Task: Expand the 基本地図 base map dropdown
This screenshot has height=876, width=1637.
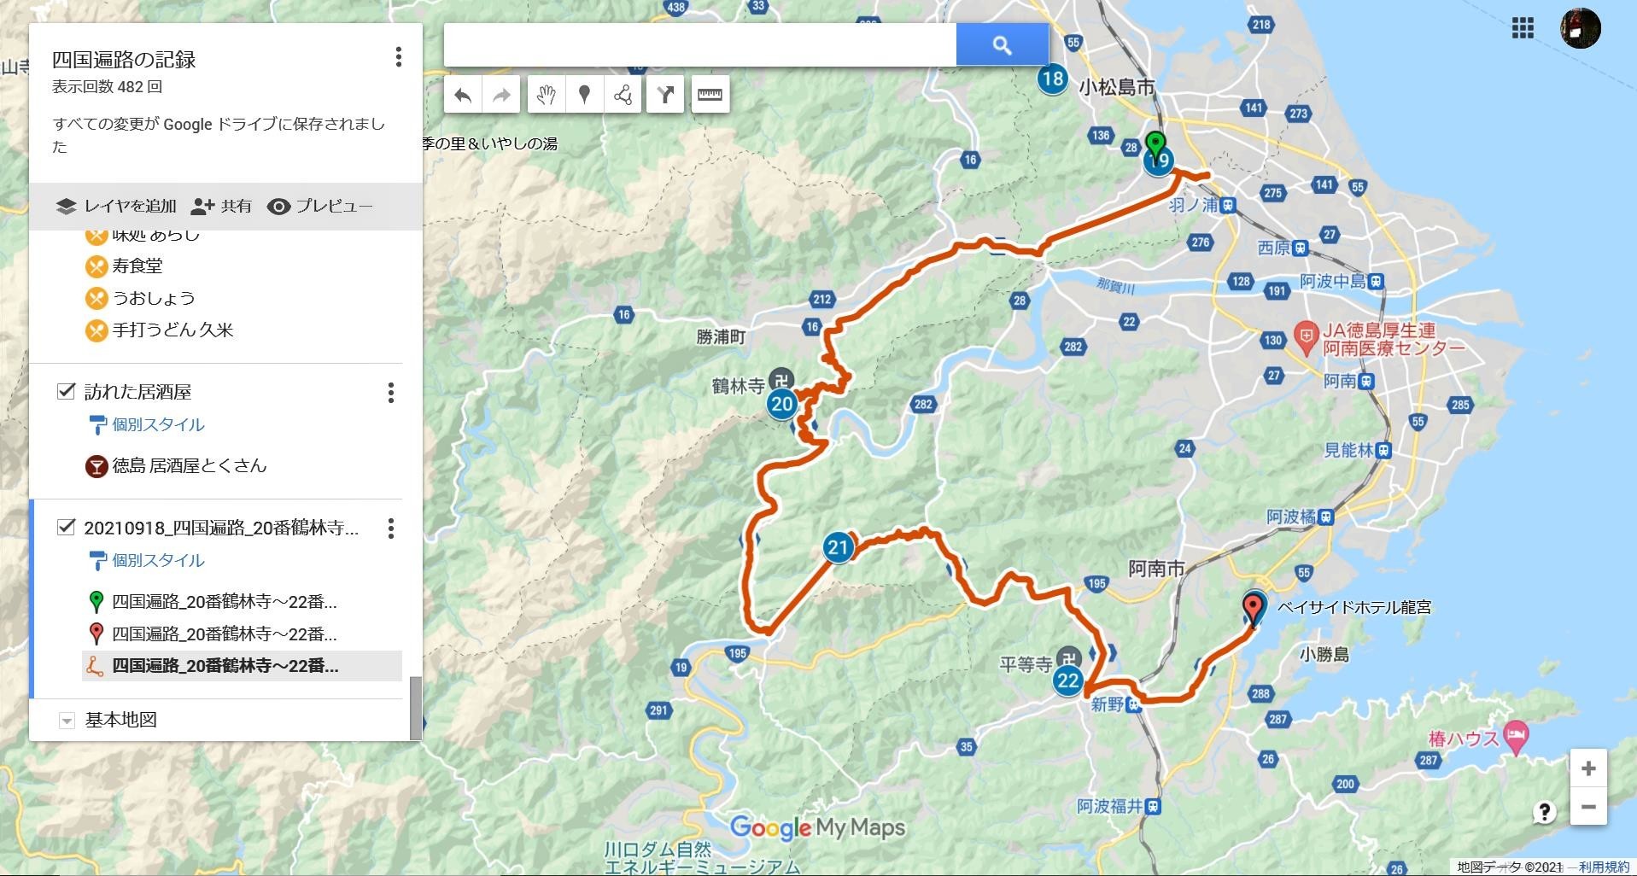Action: [x=66, y=721]
